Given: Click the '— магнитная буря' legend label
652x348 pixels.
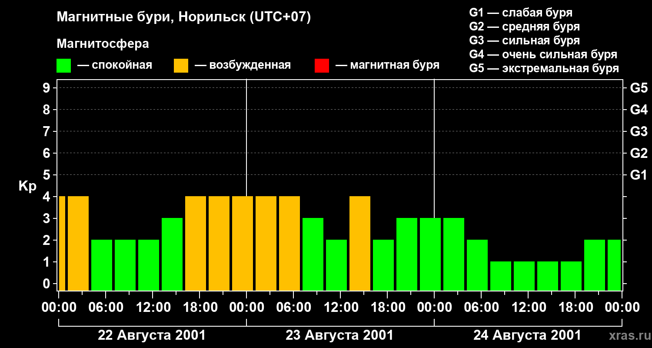Looking at the screenshot, I should [x=387, y=65].
